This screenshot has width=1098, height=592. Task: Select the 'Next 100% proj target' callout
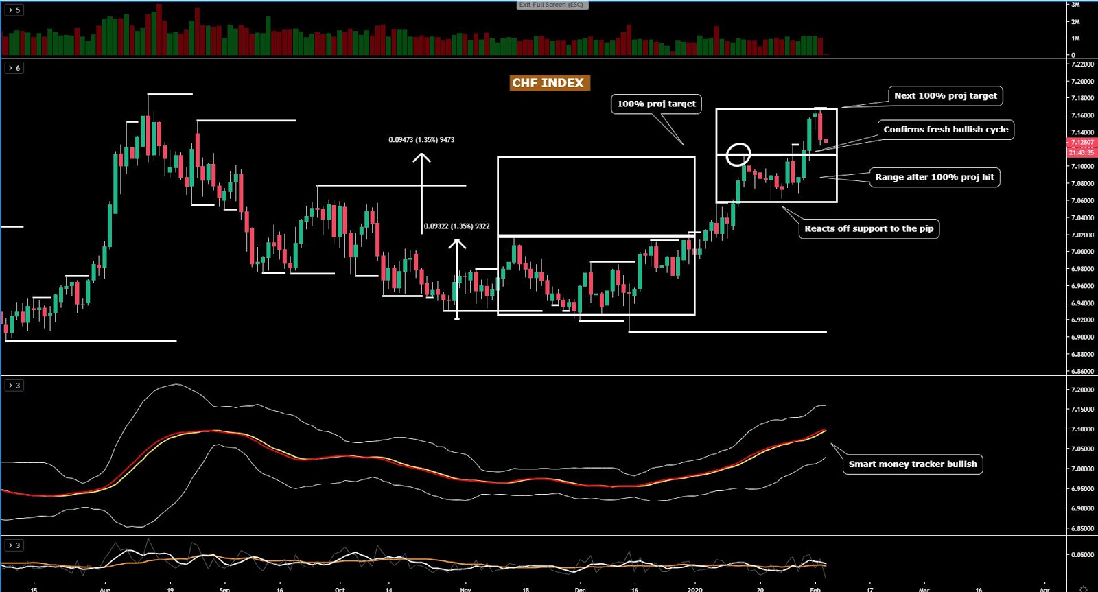click(x=946, y=96)
